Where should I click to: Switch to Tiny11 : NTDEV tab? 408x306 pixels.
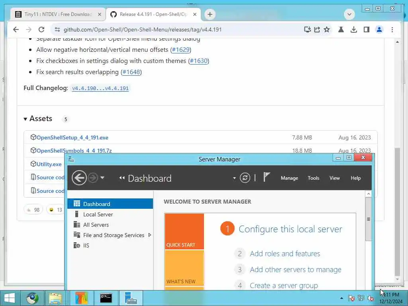click(x=58, y=14)
